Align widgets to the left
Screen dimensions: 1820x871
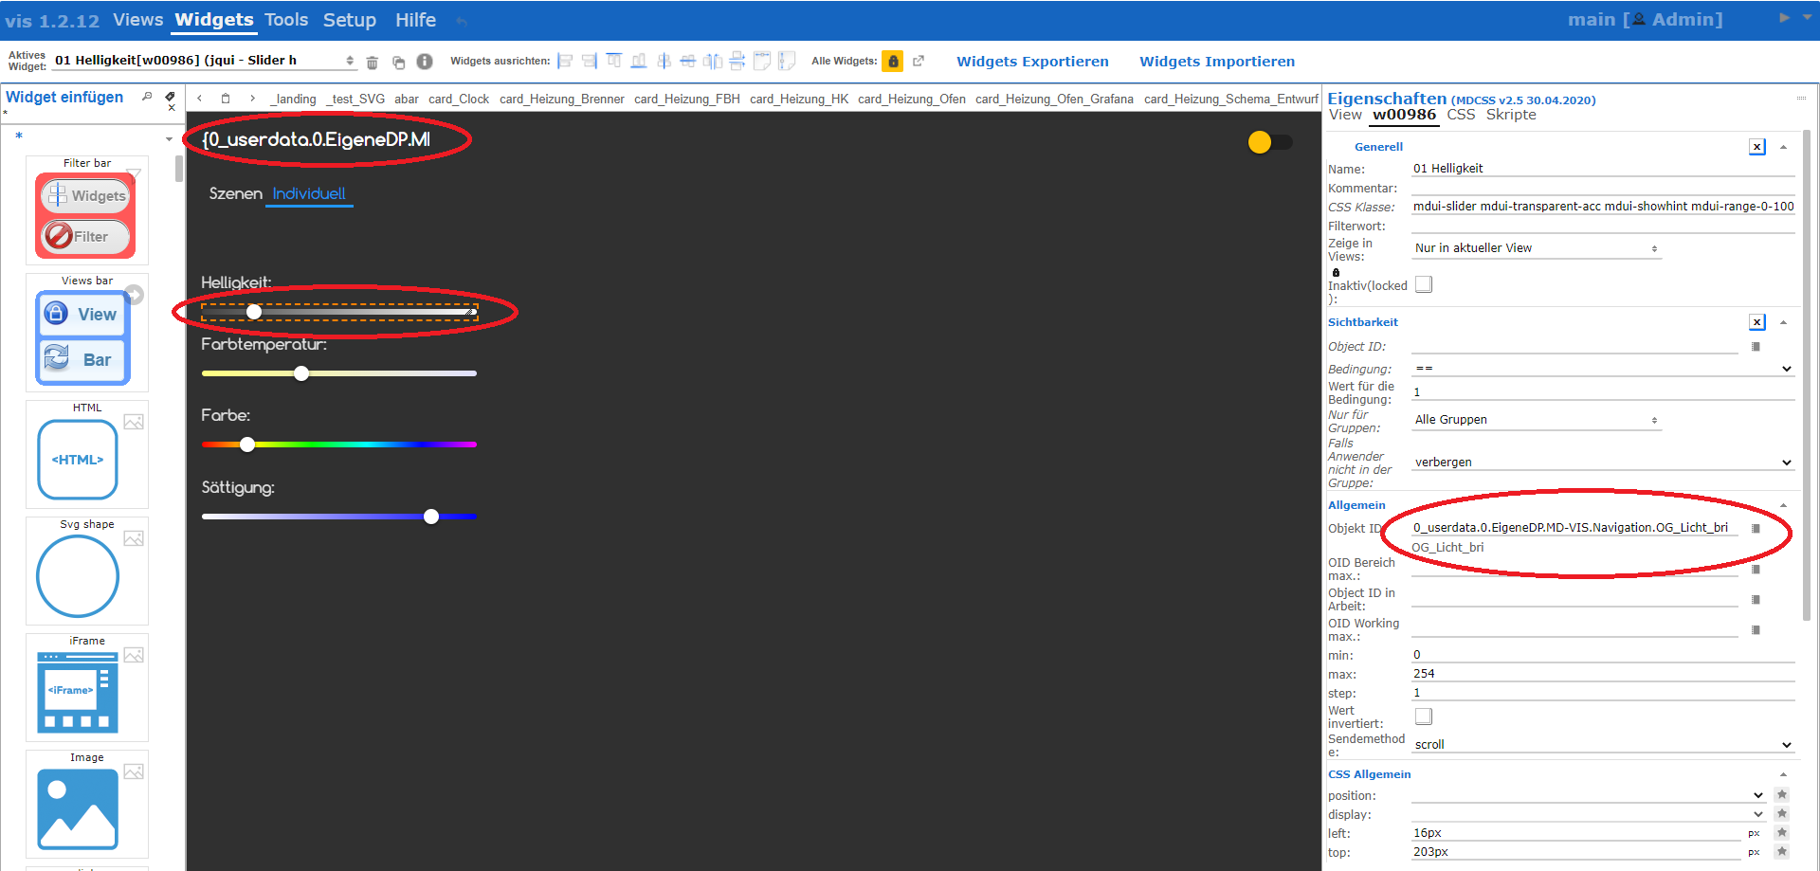(565, 62)
